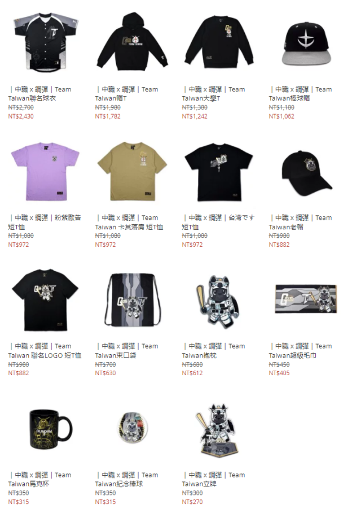The height and width of the screenshot is (513, 361).
Task: Open the super towel product image
Action: click(306, 299)
